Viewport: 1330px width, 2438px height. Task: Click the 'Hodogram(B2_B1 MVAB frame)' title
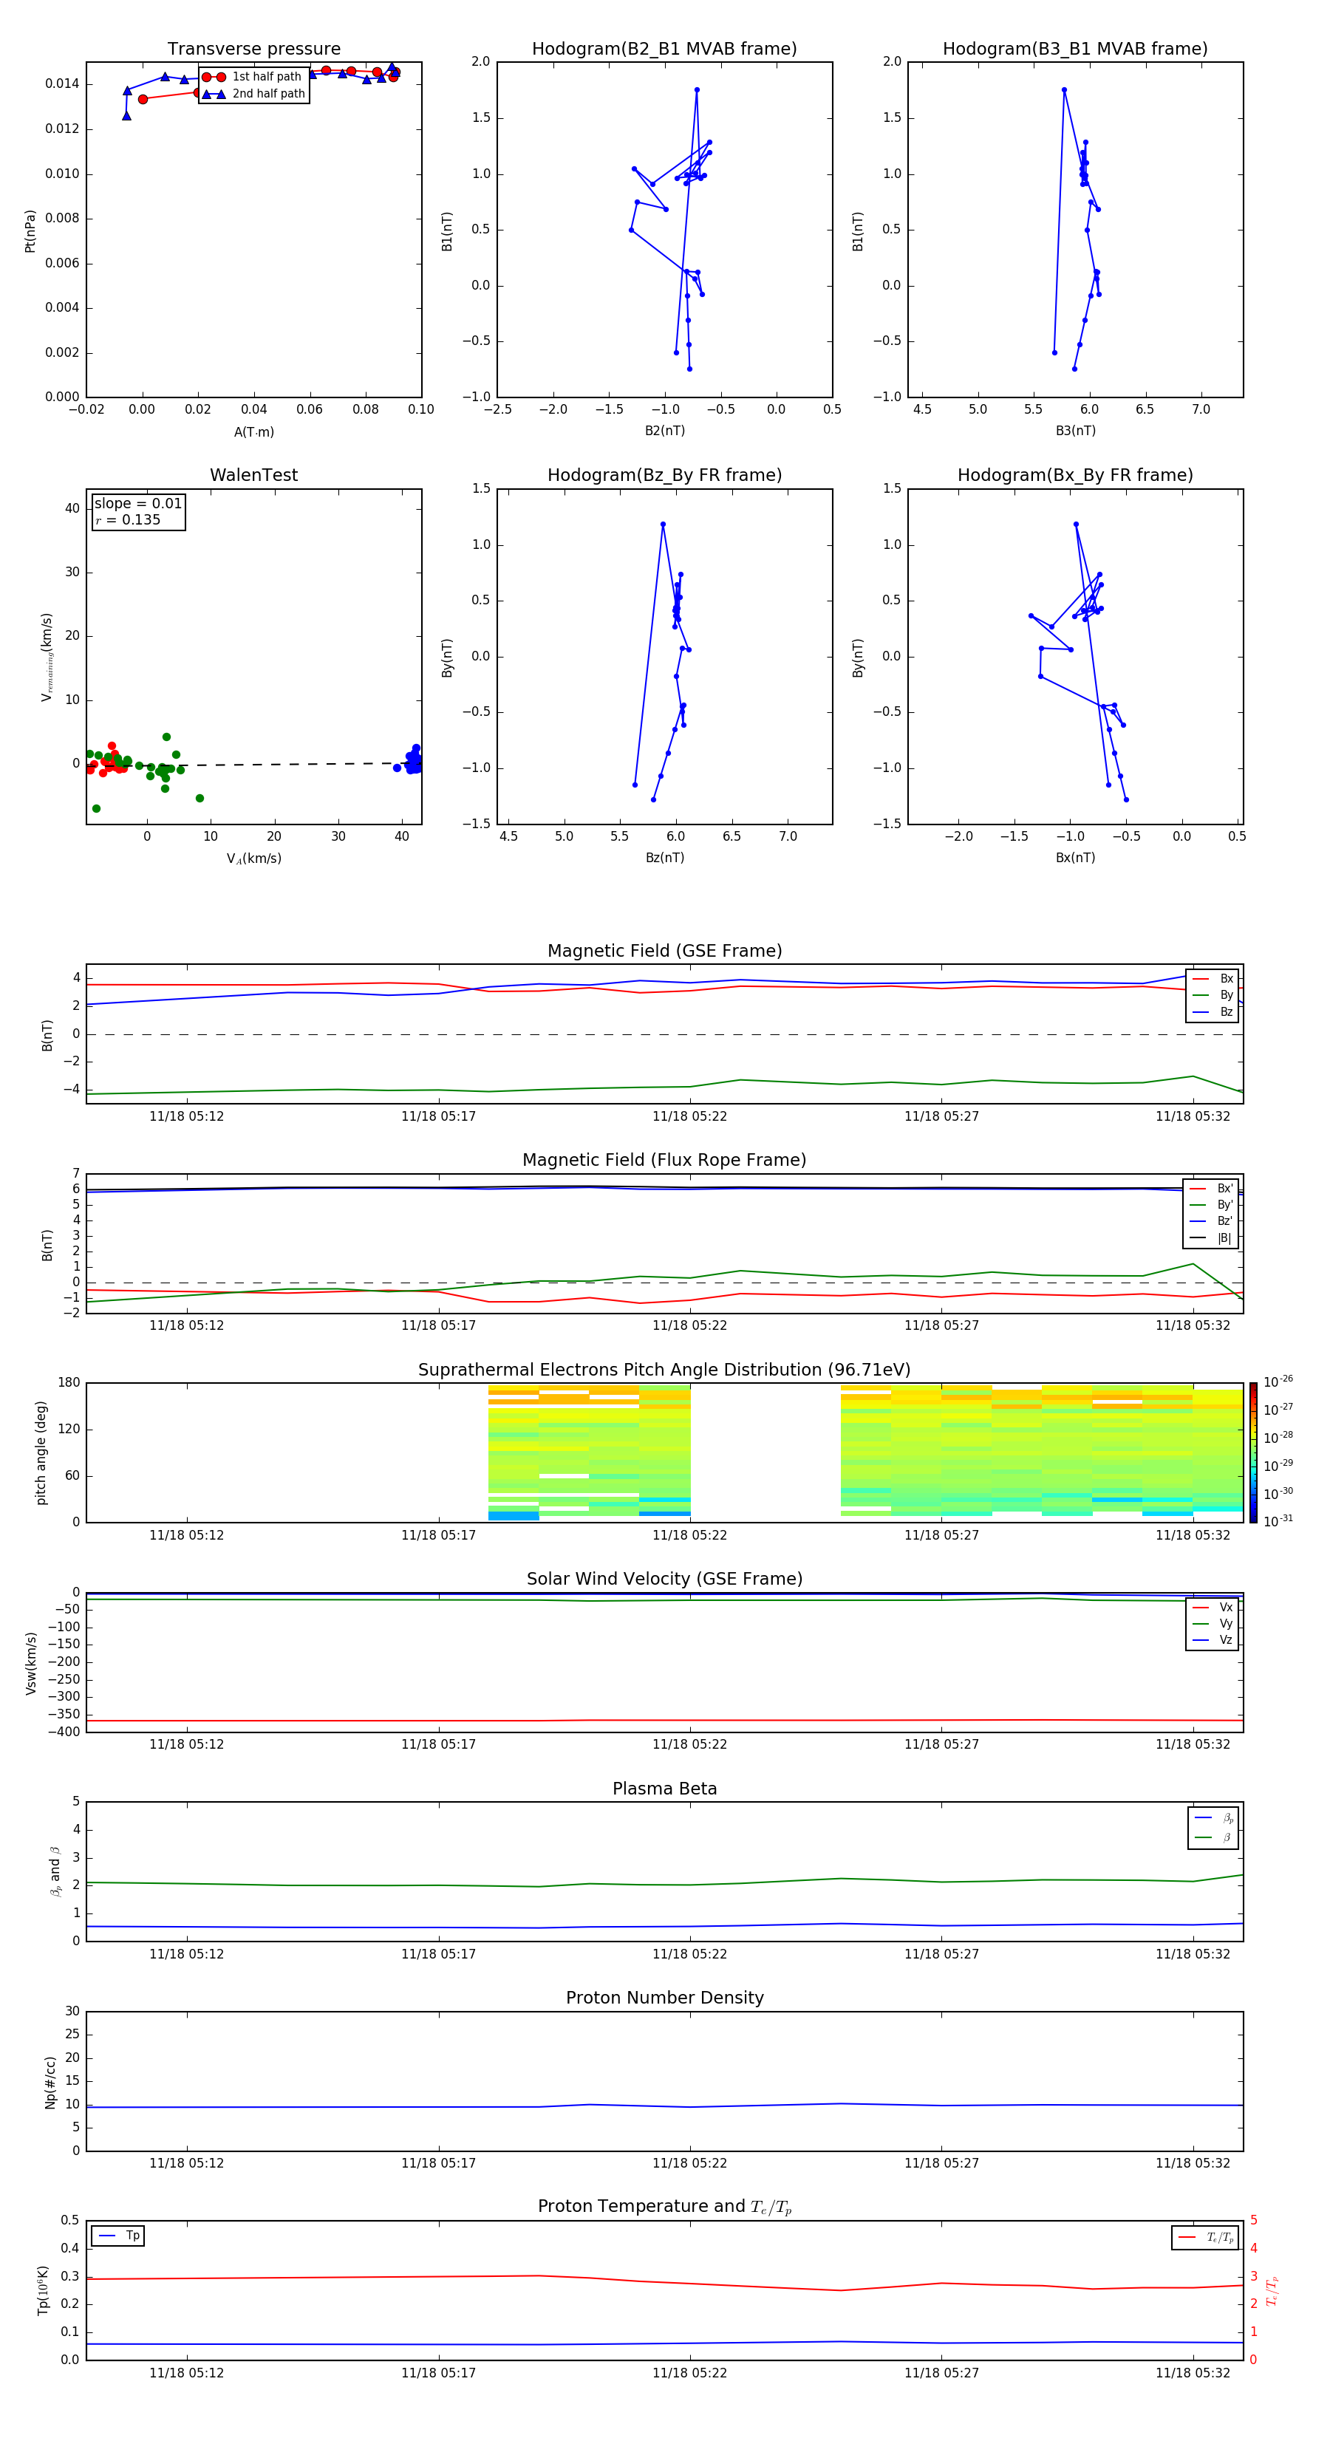coord(664,49)
